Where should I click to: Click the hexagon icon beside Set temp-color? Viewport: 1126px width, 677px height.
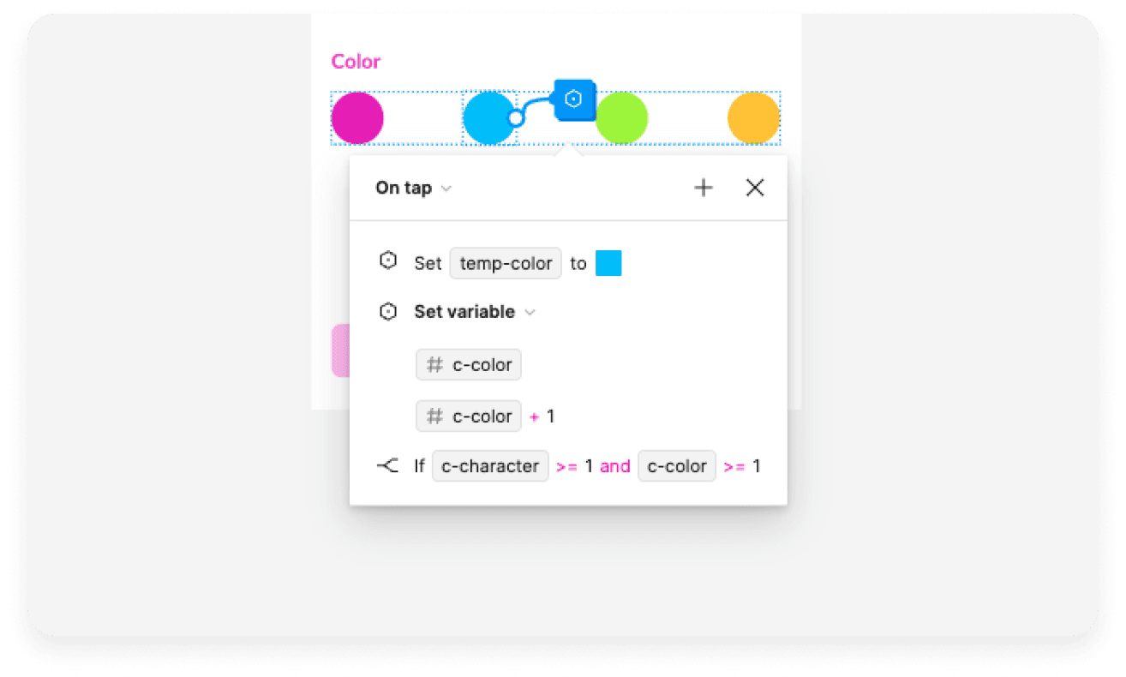(x=388, y=261)
